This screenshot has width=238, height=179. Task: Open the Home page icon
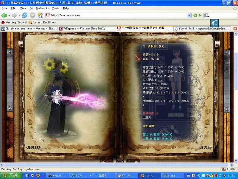click(x=40, y=15)
